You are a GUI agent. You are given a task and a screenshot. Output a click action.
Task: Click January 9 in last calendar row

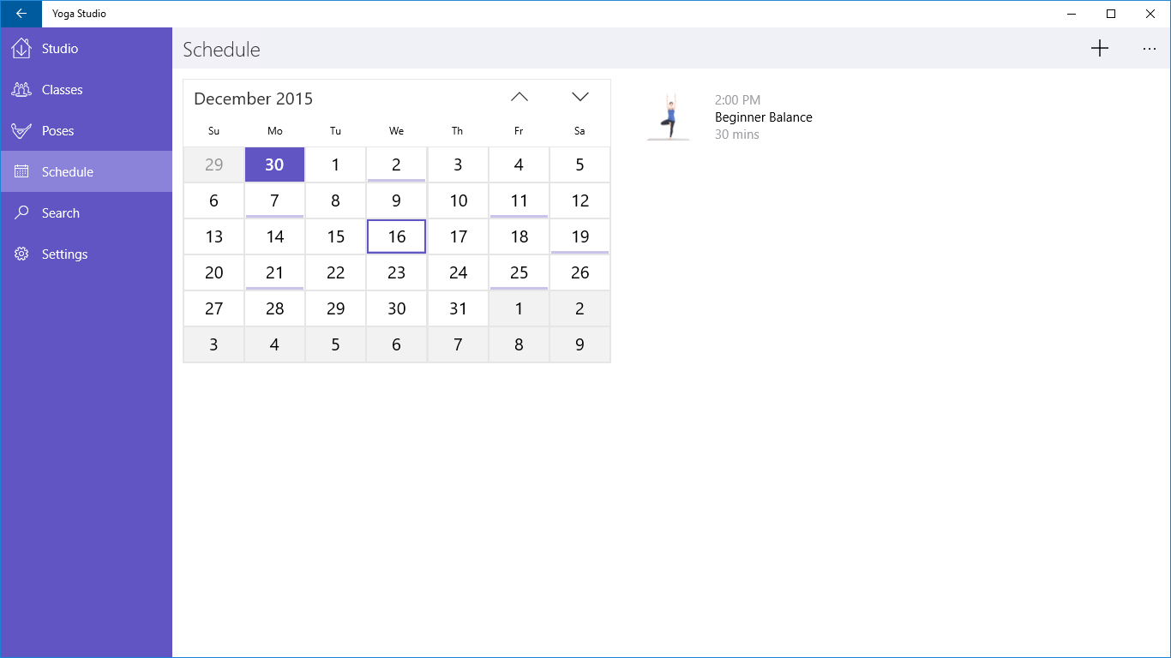click(x=580, y=344)
